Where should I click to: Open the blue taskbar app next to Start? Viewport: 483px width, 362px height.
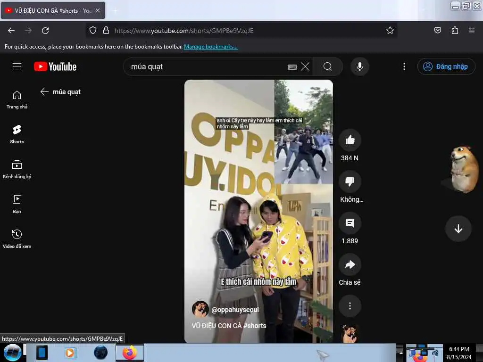click(x=42, y=353)
